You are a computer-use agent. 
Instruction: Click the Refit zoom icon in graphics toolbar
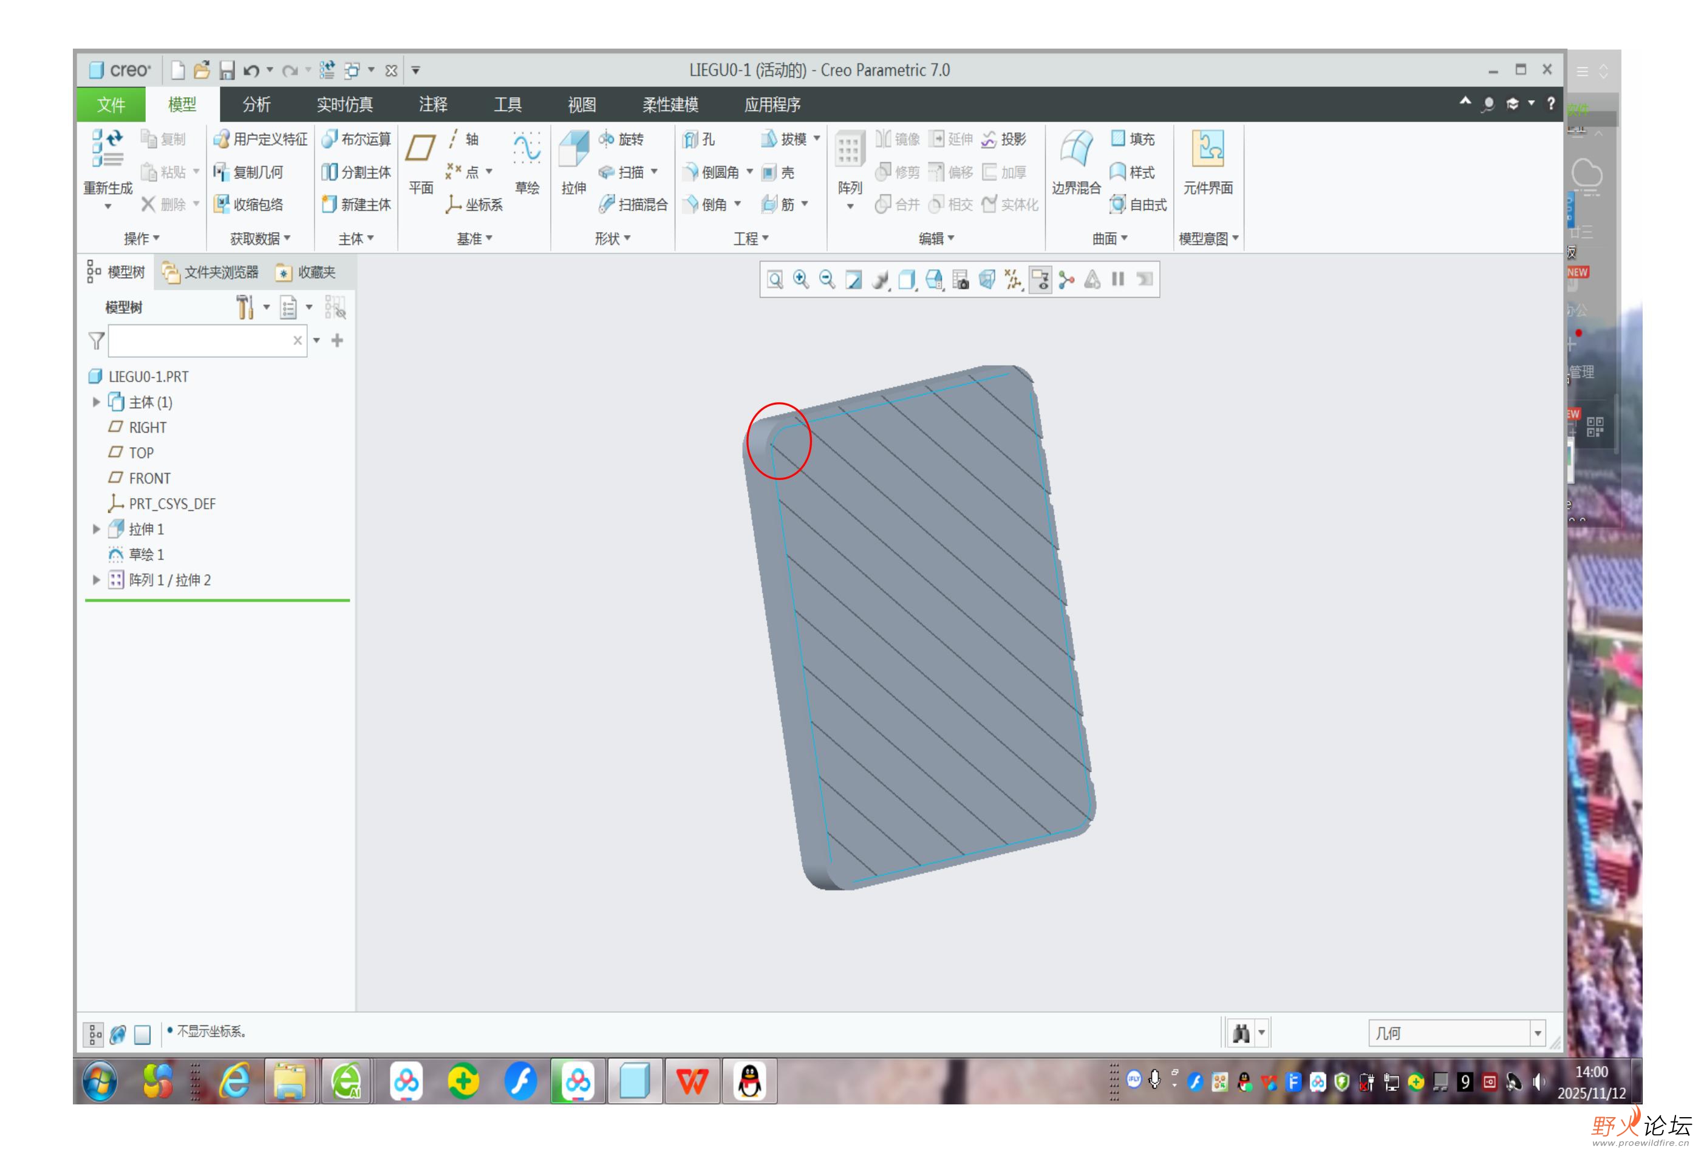point(775,279)
